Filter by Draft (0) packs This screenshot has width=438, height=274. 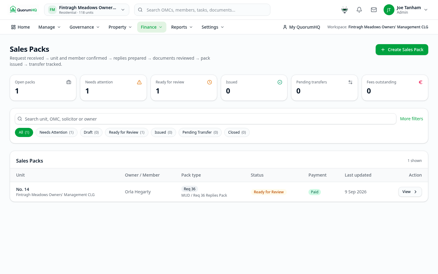91,132
